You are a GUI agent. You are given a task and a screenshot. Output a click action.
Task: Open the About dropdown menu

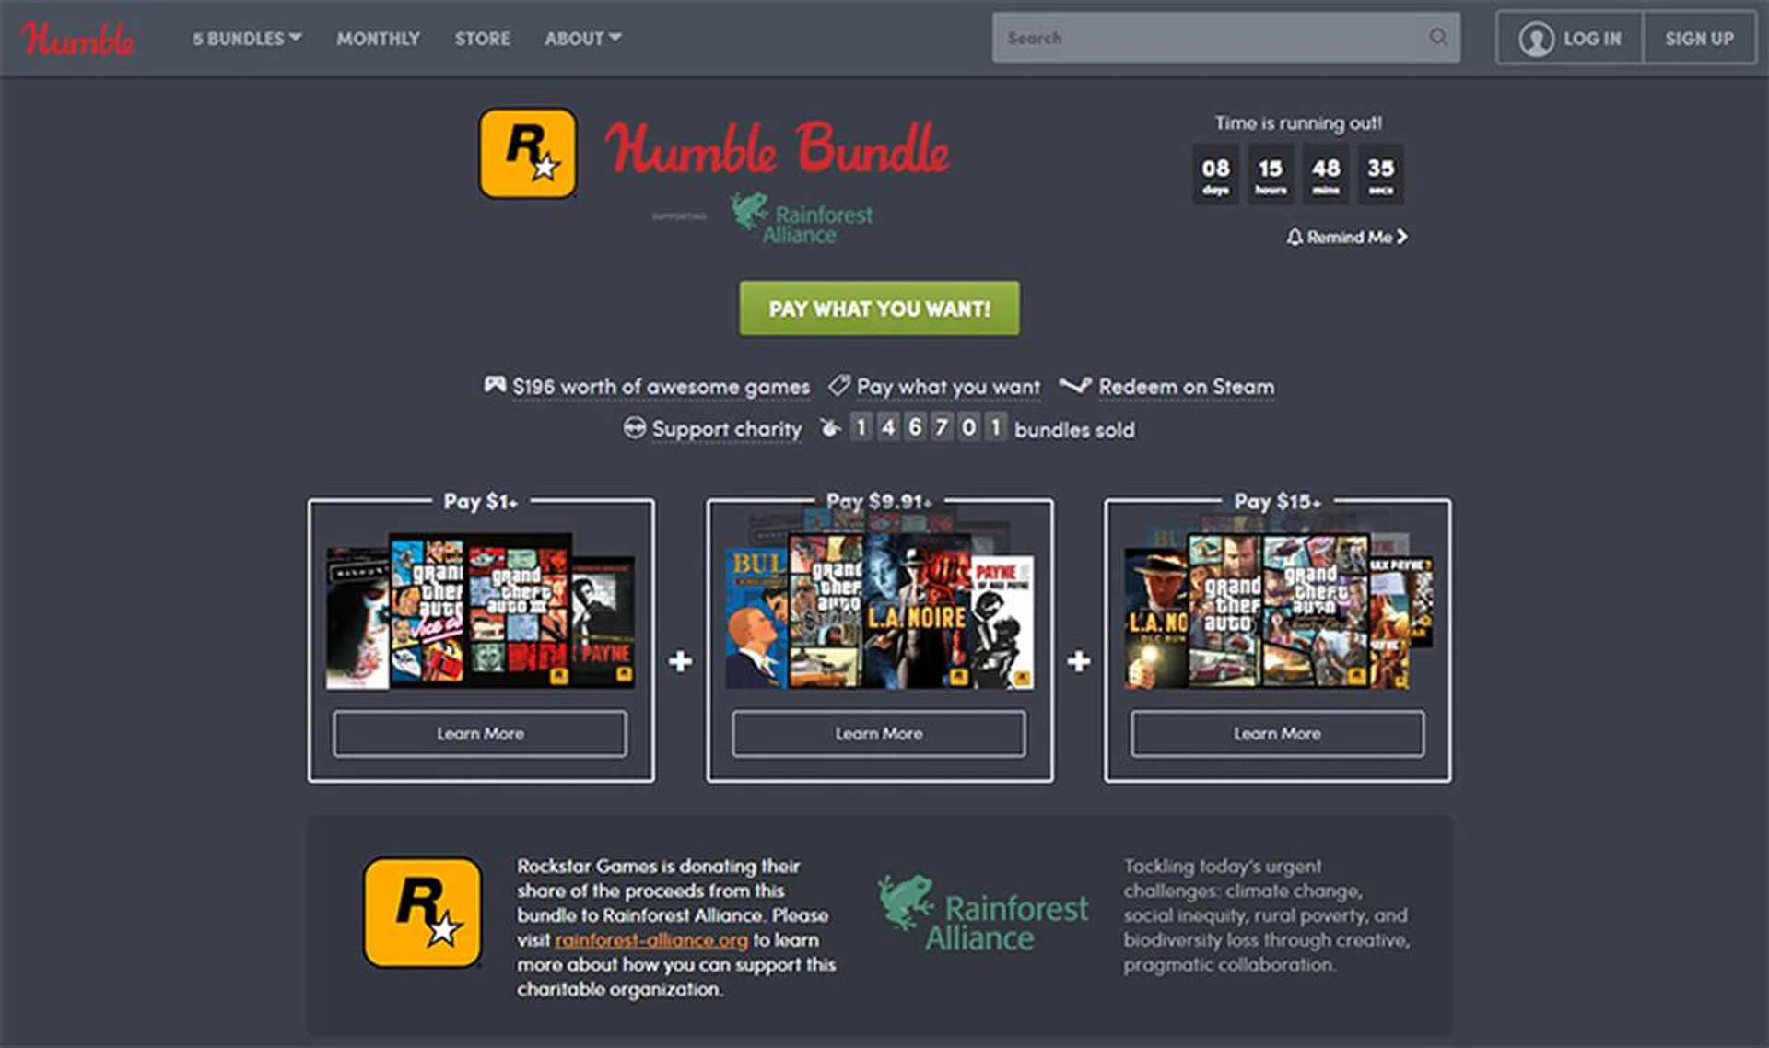coord(582,39)
